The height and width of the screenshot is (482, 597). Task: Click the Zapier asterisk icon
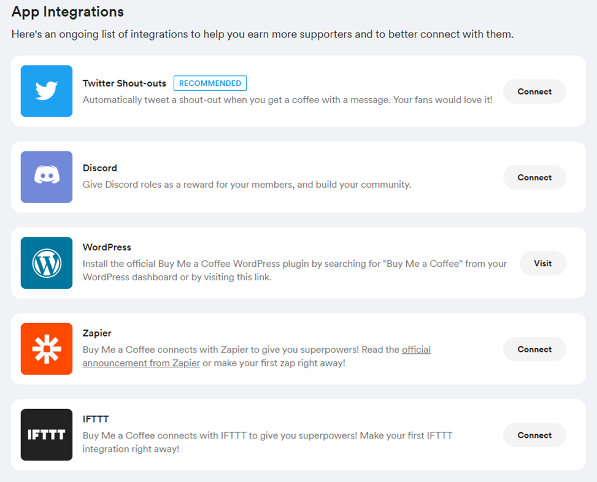(47, 349)
